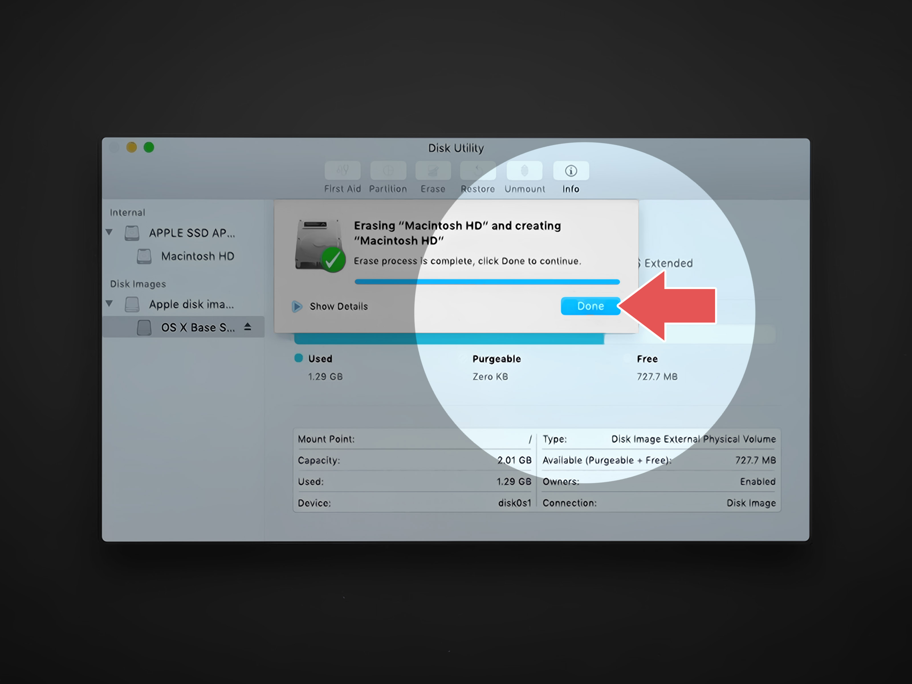Collapse the APPLE SSD tree item

click(109, 232)
